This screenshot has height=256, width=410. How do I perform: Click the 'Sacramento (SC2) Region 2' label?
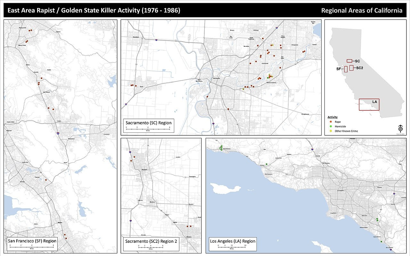(151, 241)
